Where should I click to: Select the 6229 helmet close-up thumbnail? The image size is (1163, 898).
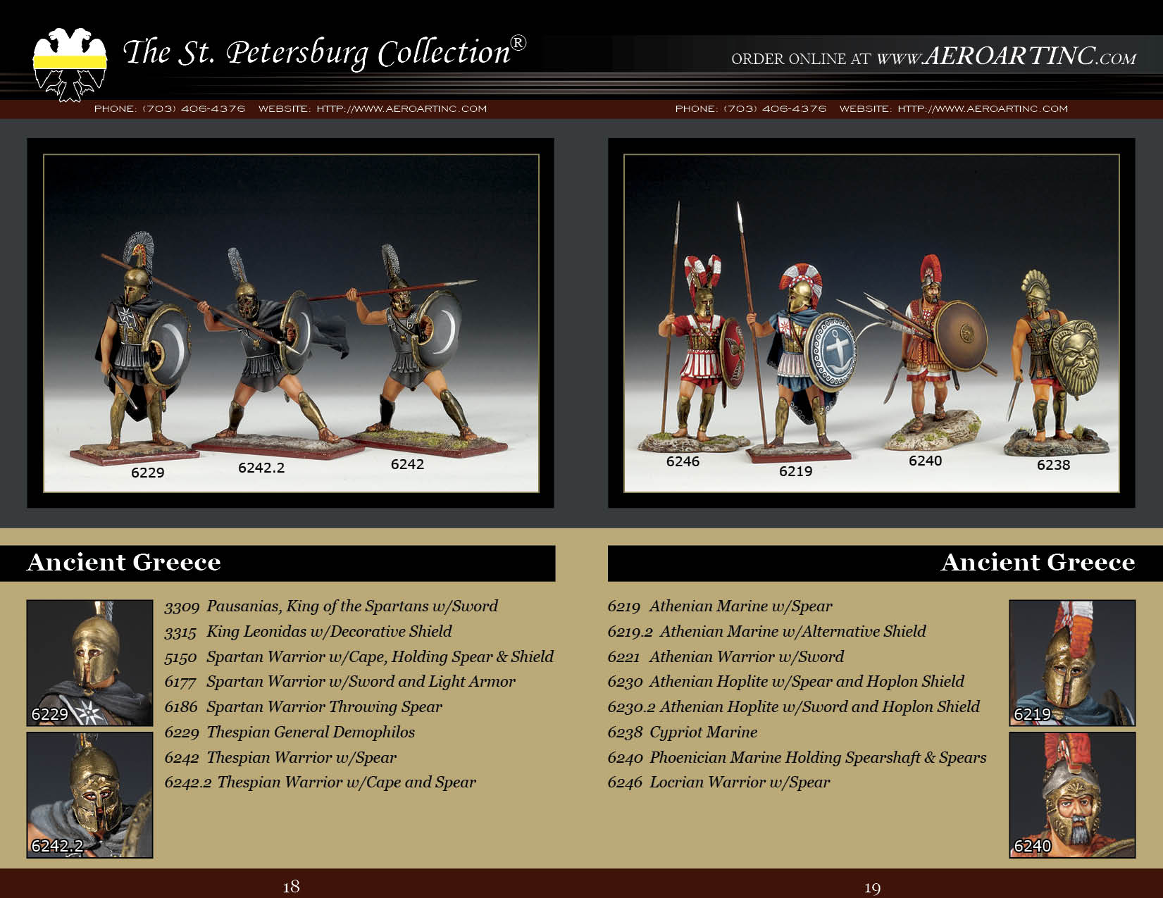(89, 662)
